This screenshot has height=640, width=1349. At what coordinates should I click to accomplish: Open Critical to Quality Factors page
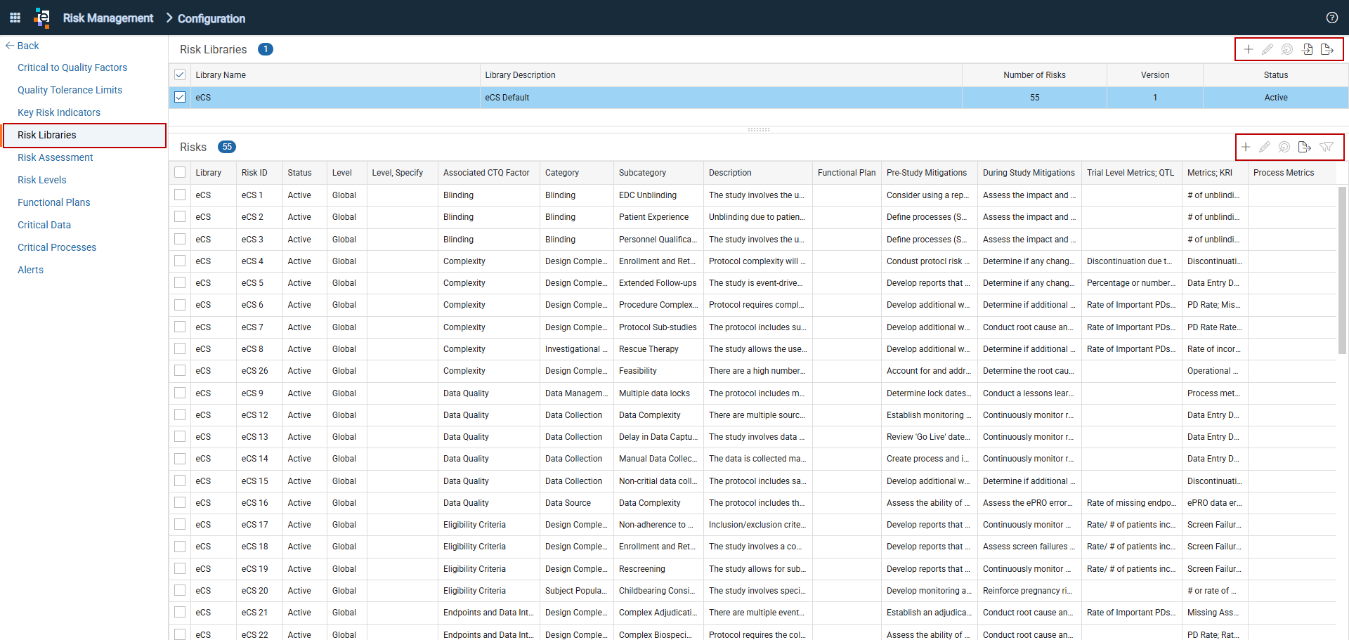click(x=72, y=67)
